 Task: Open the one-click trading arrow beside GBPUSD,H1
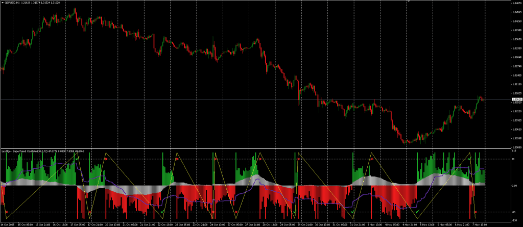3,3
